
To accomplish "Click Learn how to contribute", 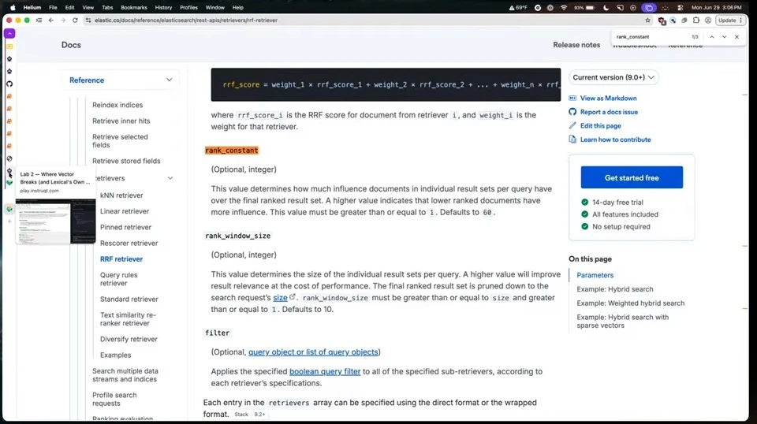I will 615,139.
